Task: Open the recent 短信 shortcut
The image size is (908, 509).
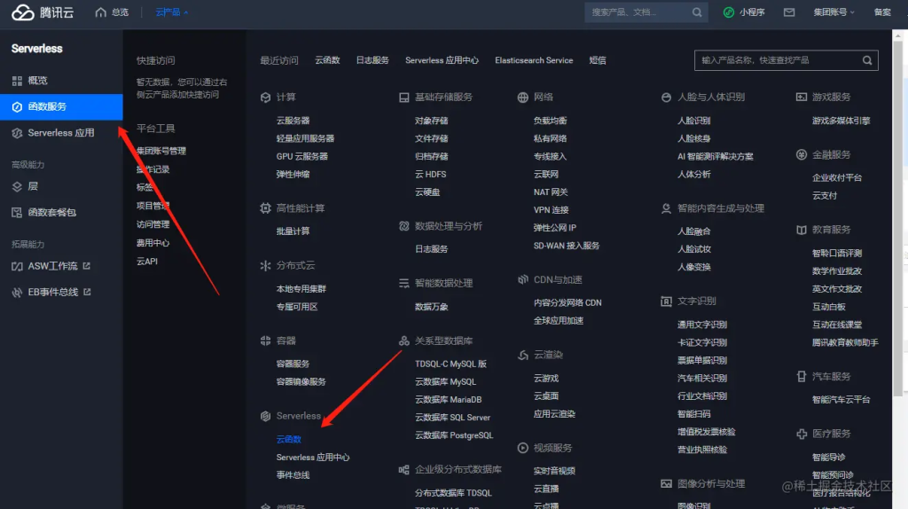Action: point(598,60)
